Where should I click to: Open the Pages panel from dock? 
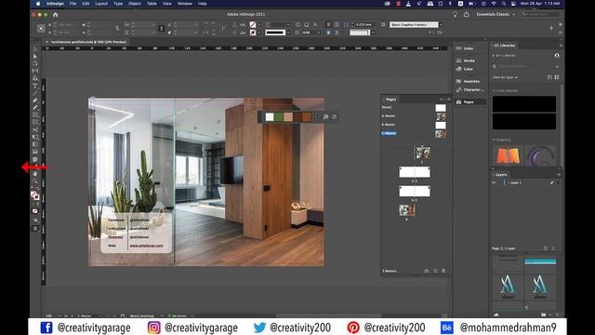pos(469,102)
